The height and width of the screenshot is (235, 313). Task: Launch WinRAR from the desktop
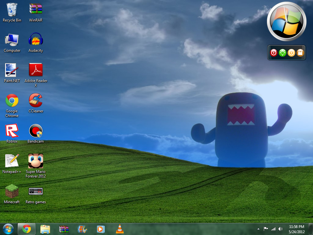click(35, 12)
